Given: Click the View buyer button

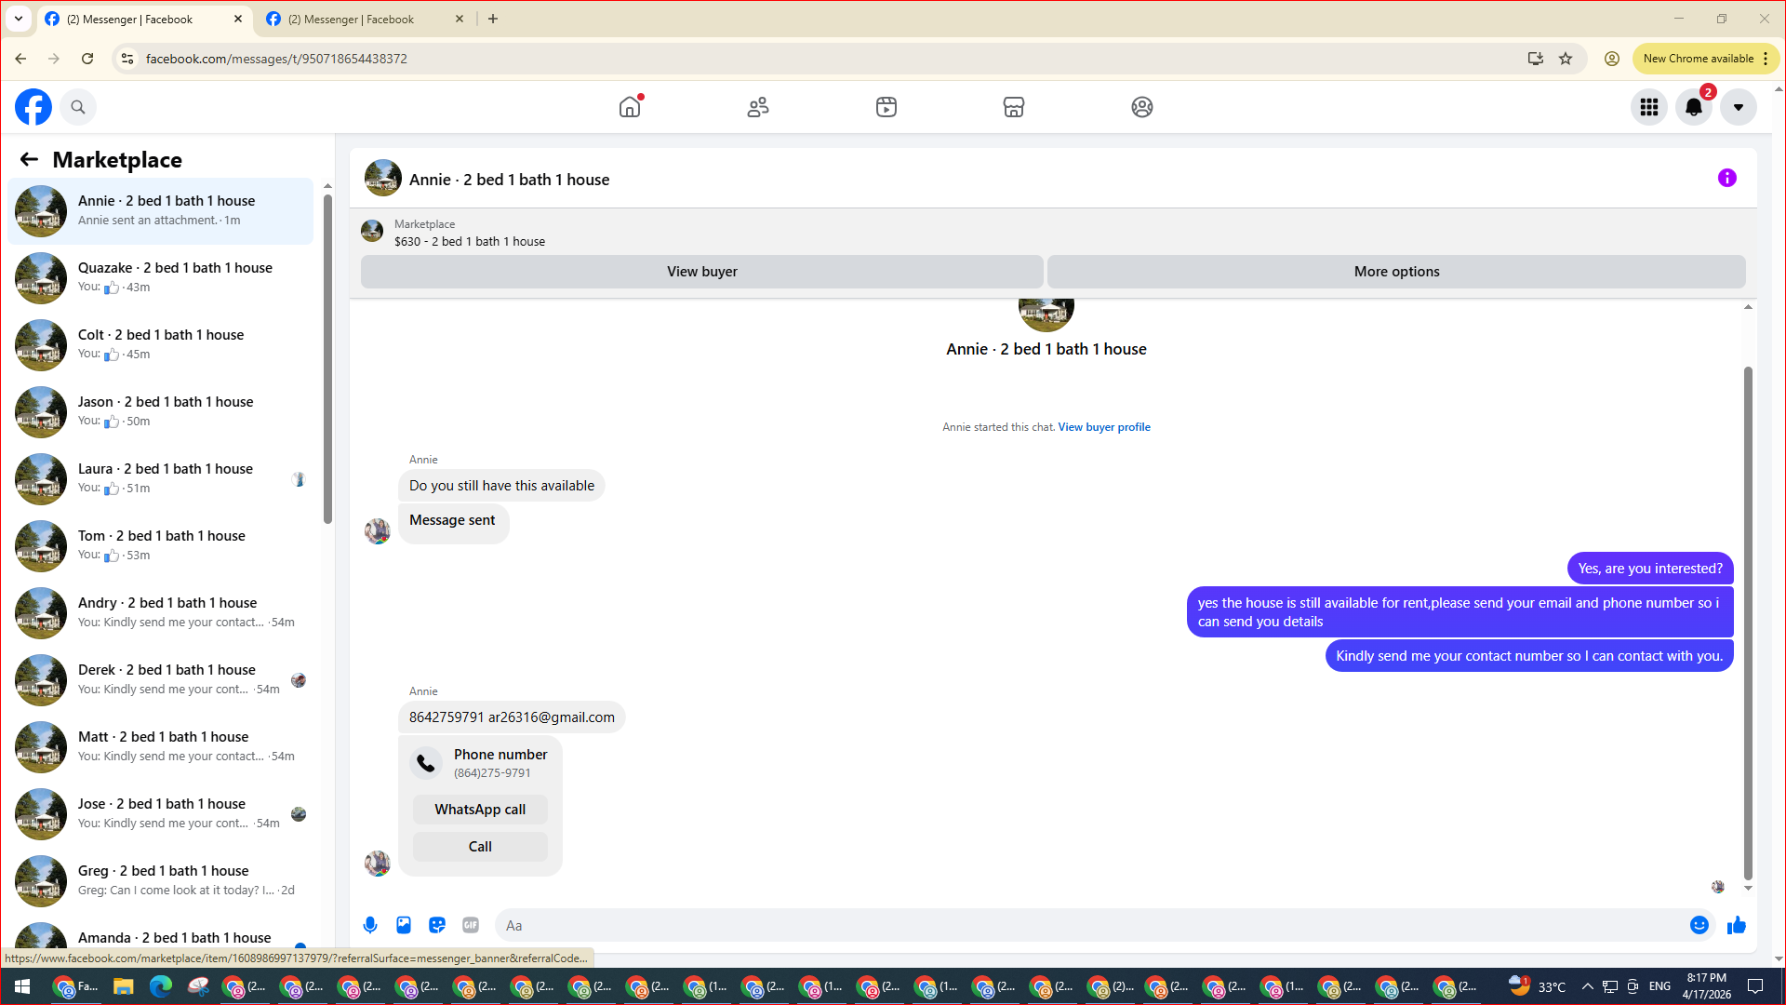Looking at the screenshot, I should point(701,272).
